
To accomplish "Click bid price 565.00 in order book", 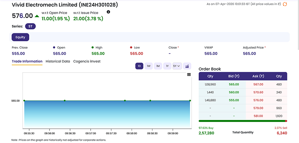I will [234, 84].
